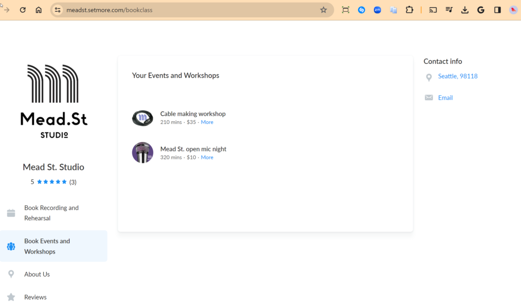Click the Shazam extension icon

[x=361, y=10]
